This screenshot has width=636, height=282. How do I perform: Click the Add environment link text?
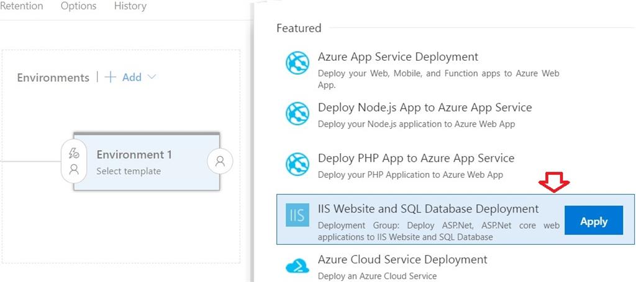tap(132, 77)
